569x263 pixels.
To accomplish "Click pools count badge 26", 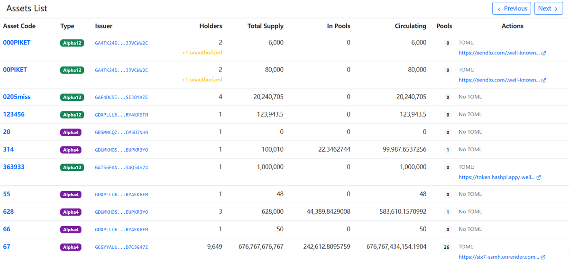I will click(x=446, y=247).
